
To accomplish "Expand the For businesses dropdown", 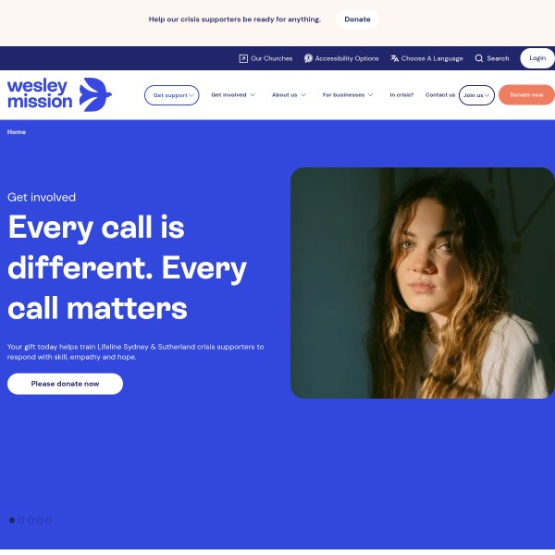I will pos(348,95).
